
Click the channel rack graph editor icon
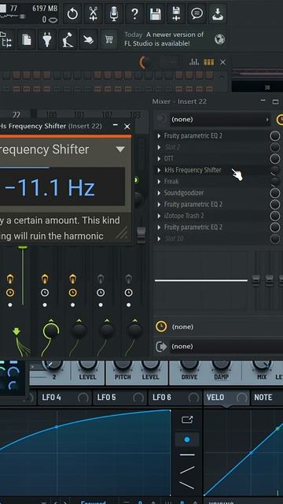click(194, 61)
